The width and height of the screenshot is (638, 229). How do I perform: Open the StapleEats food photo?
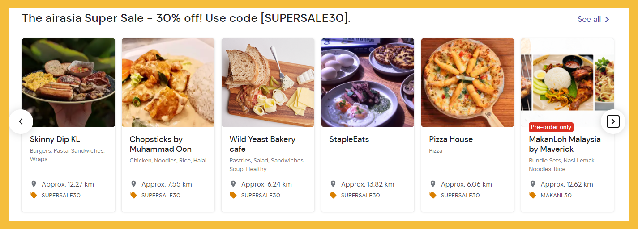368,83
